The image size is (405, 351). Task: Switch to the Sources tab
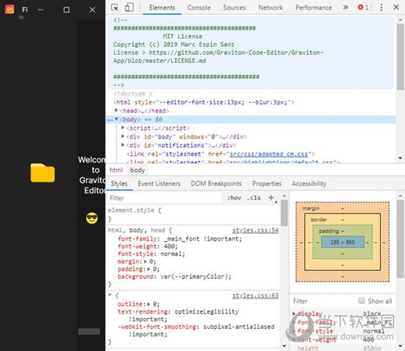point(234,7)
